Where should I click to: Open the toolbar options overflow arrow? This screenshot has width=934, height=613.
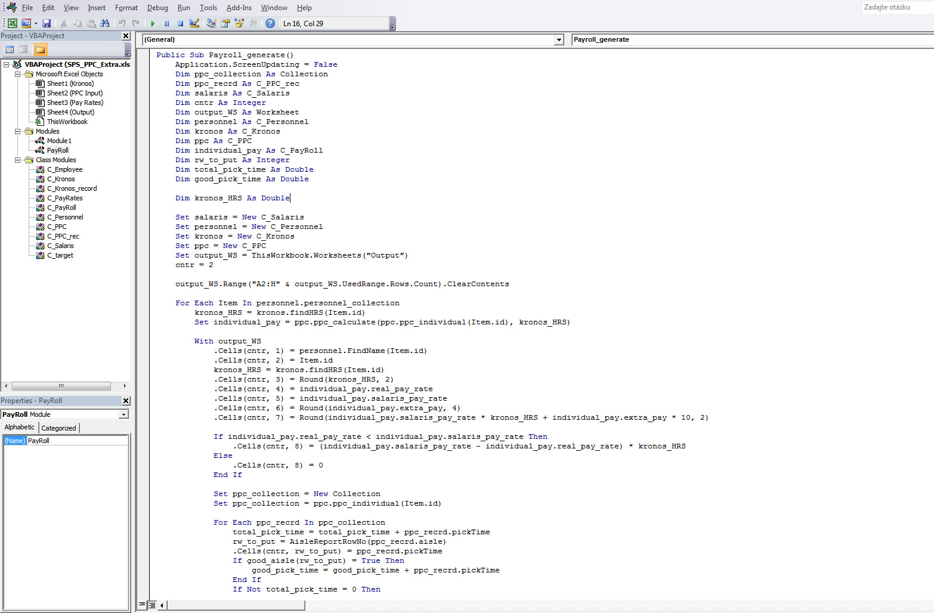click(x=392, y=24)
